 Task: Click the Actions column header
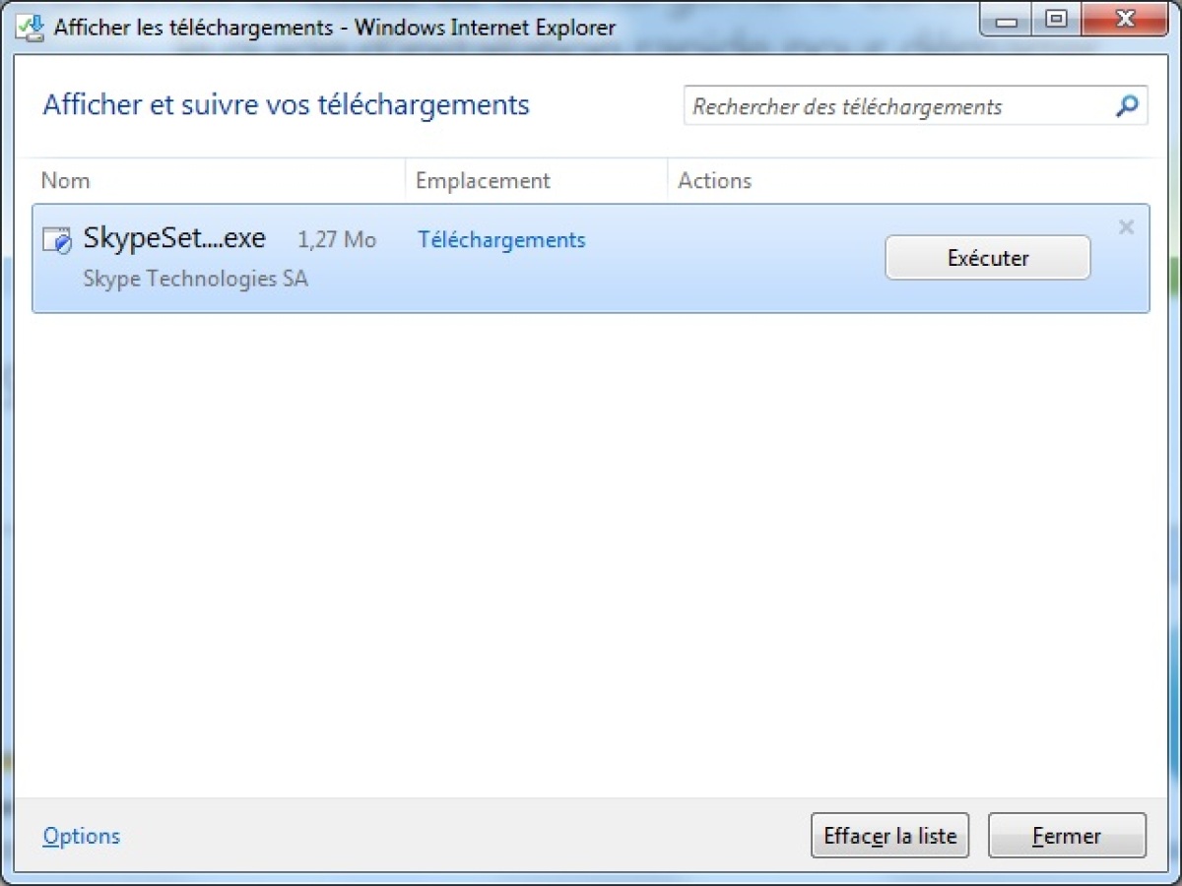pyautogui.click(x=909, y=181)
